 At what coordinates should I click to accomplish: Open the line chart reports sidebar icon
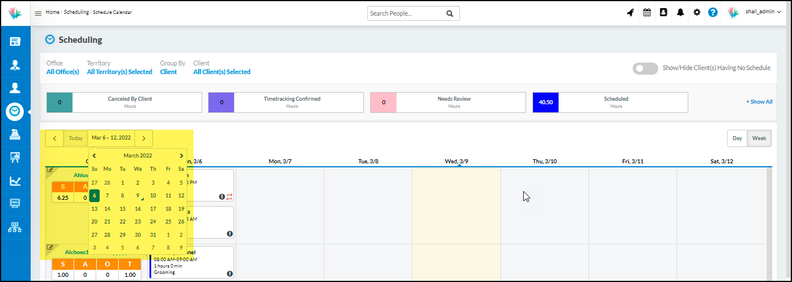tap(15, 181)
